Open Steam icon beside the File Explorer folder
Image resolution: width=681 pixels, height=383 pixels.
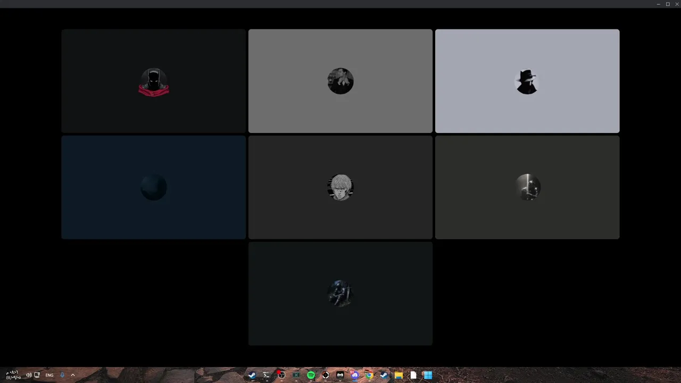[x=384, y=375]
